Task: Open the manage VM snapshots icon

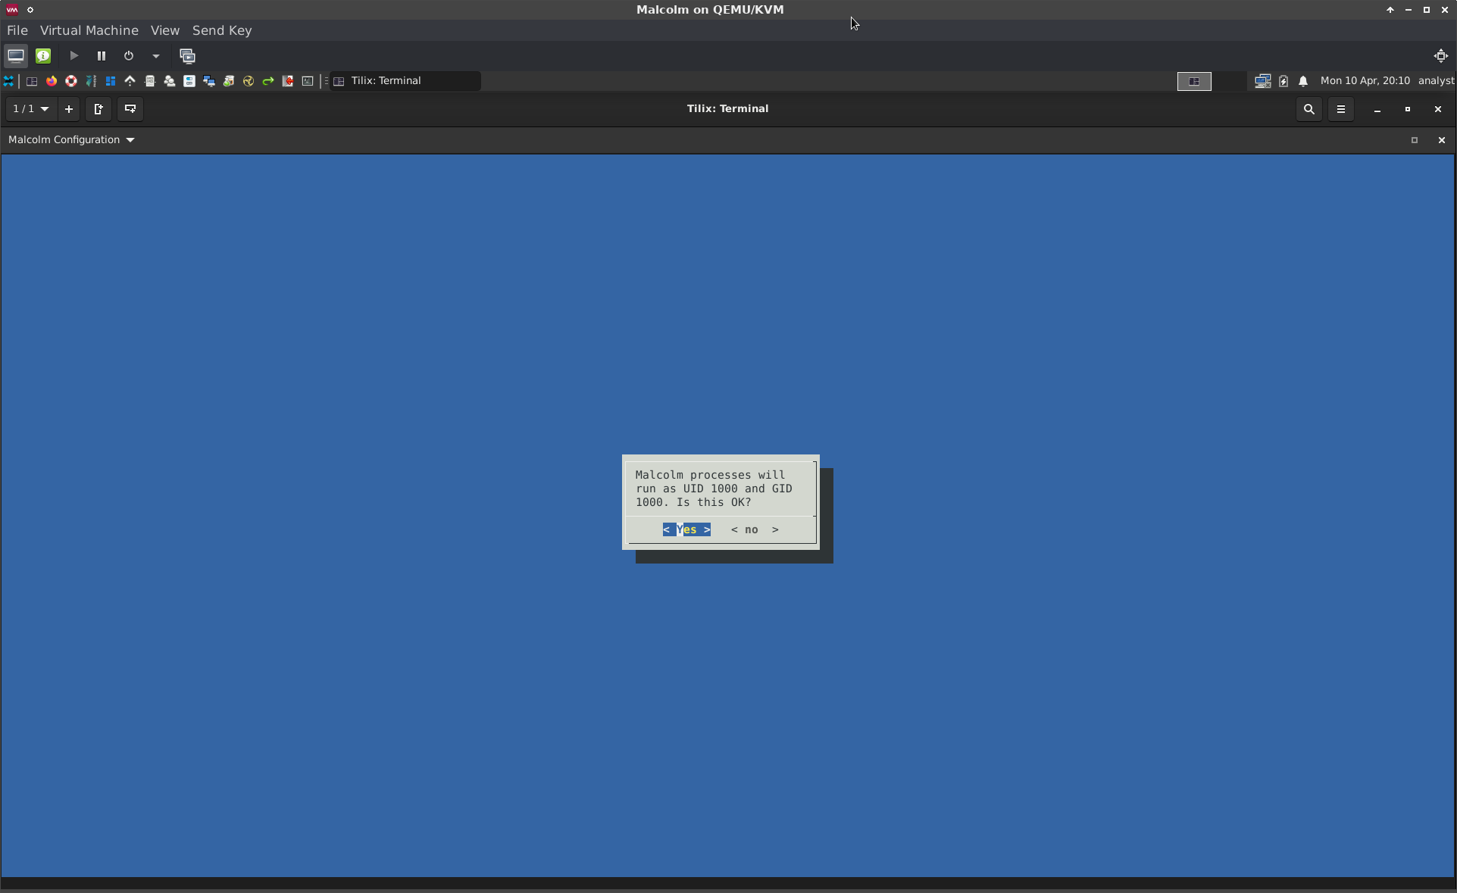Action: point(187,56)
